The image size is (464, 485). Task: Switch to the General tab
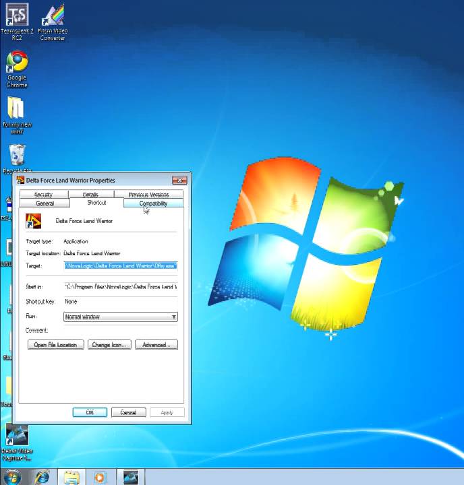coord(45,203)
